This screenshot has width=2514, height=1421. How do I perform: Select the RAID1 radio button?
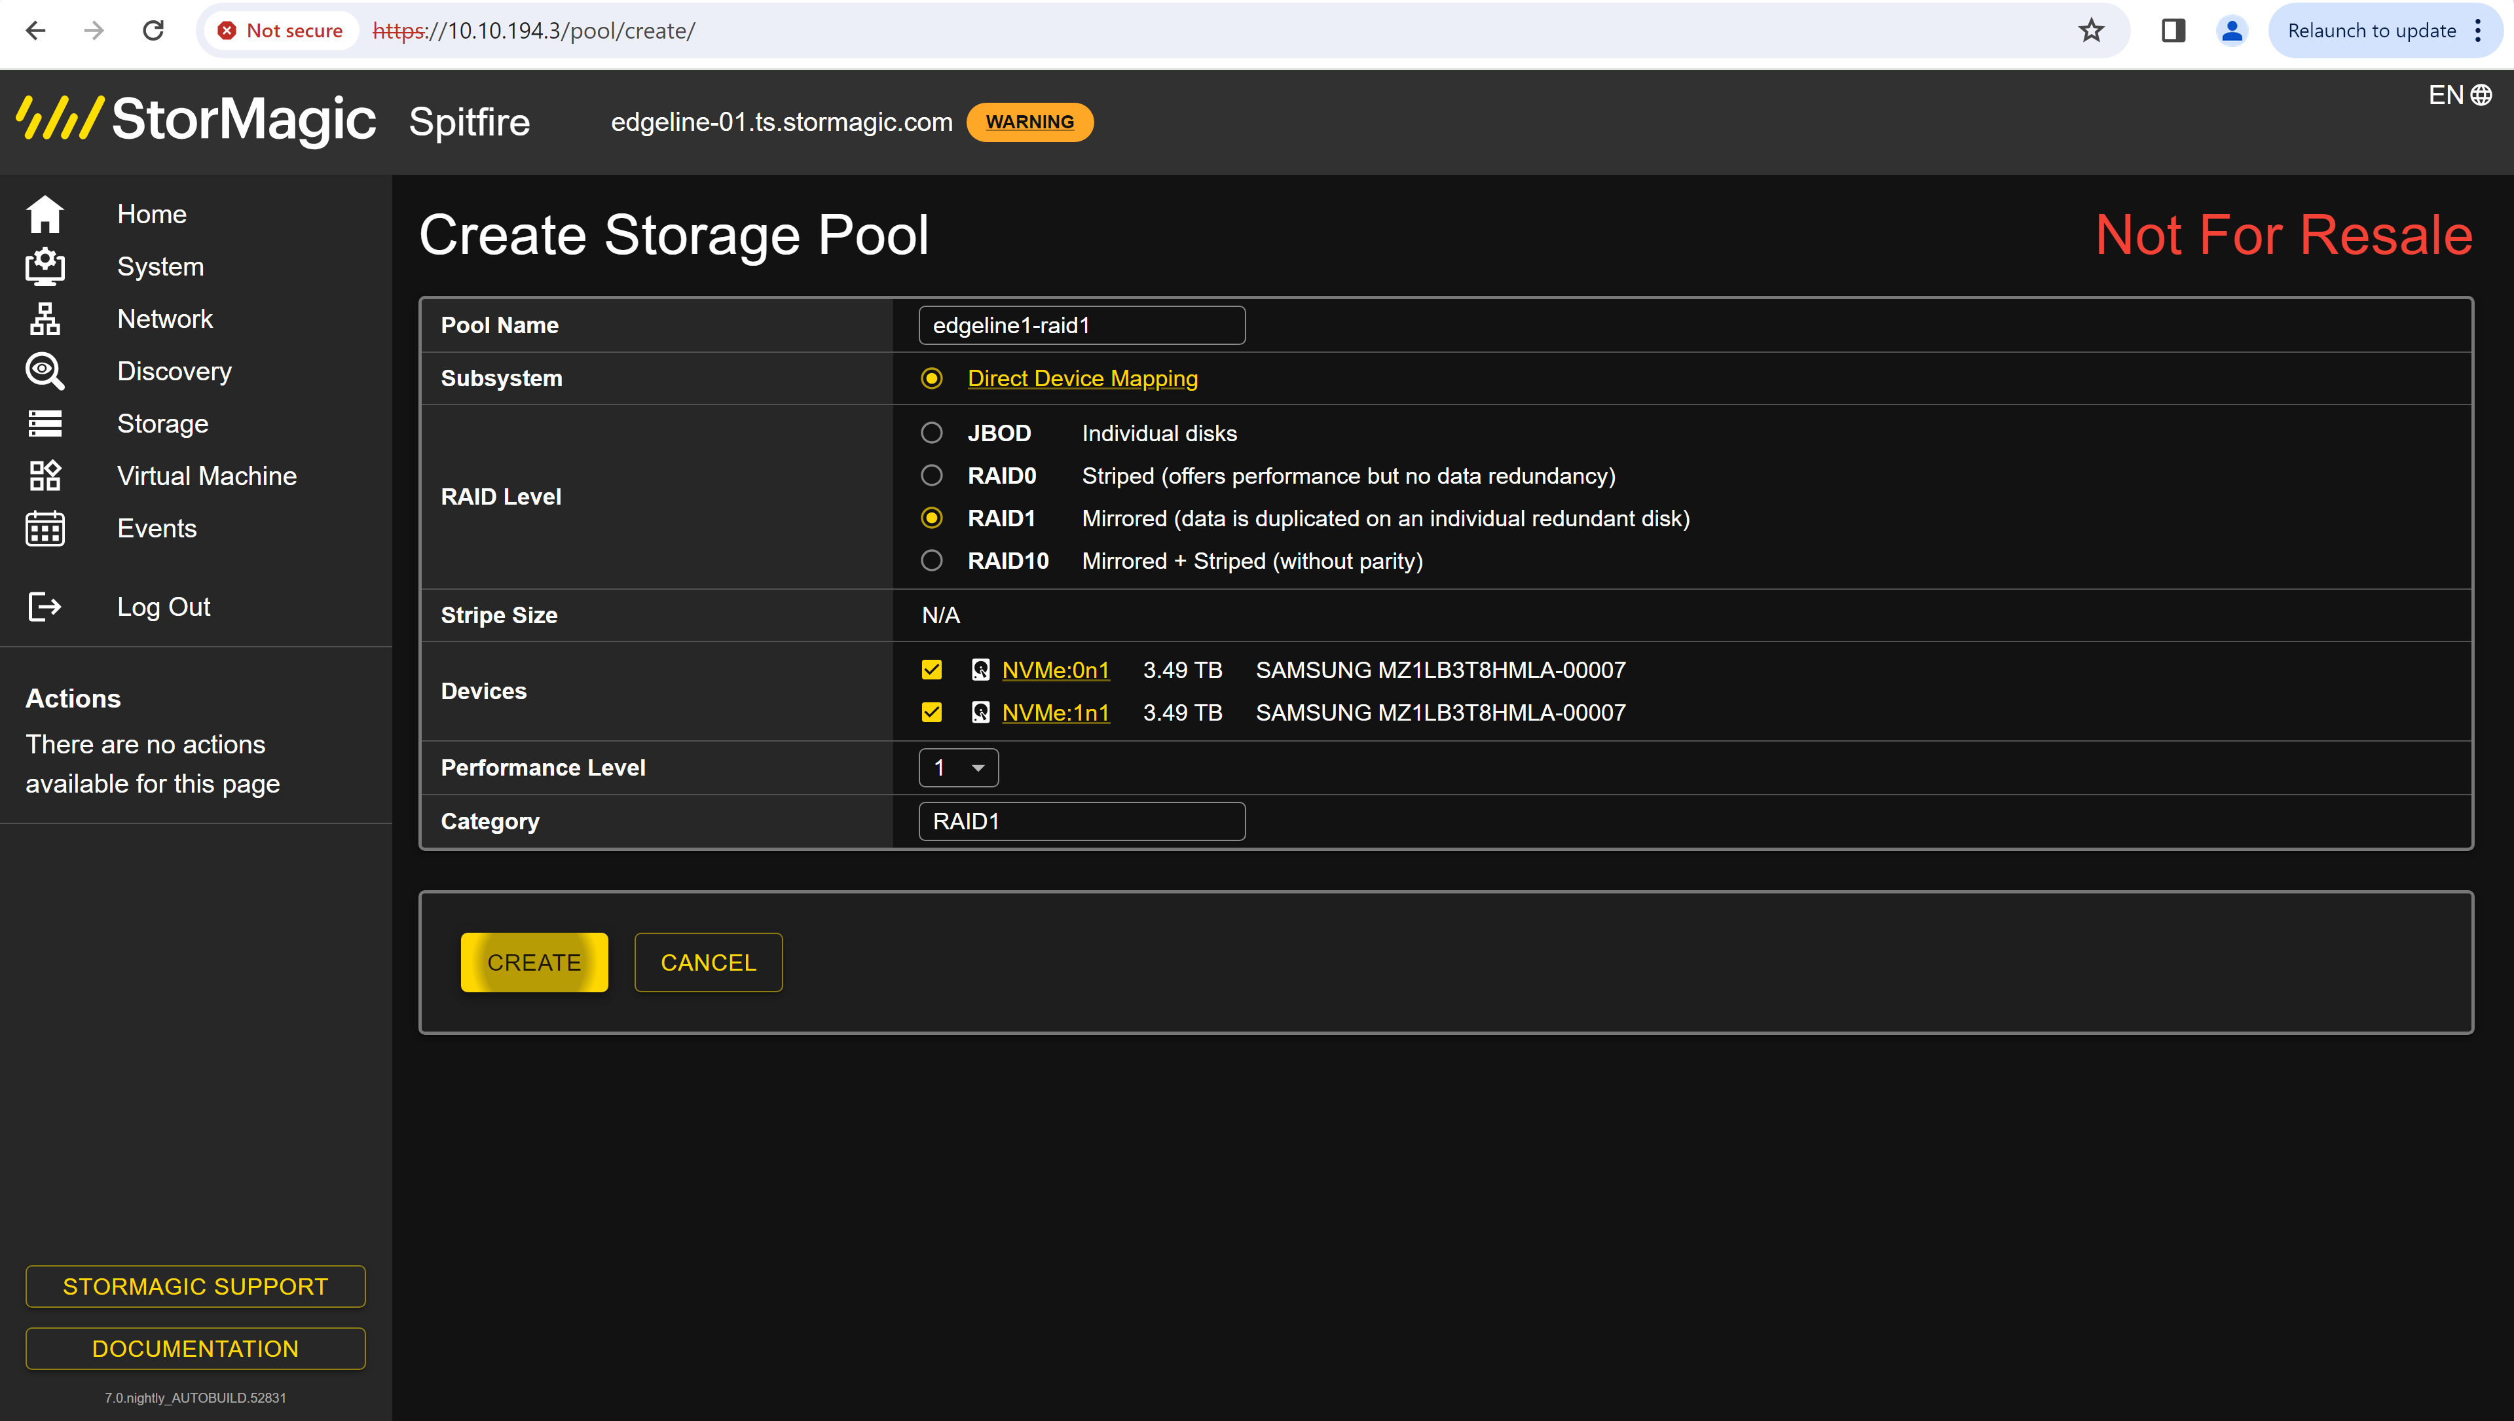[x=931, y=518]
